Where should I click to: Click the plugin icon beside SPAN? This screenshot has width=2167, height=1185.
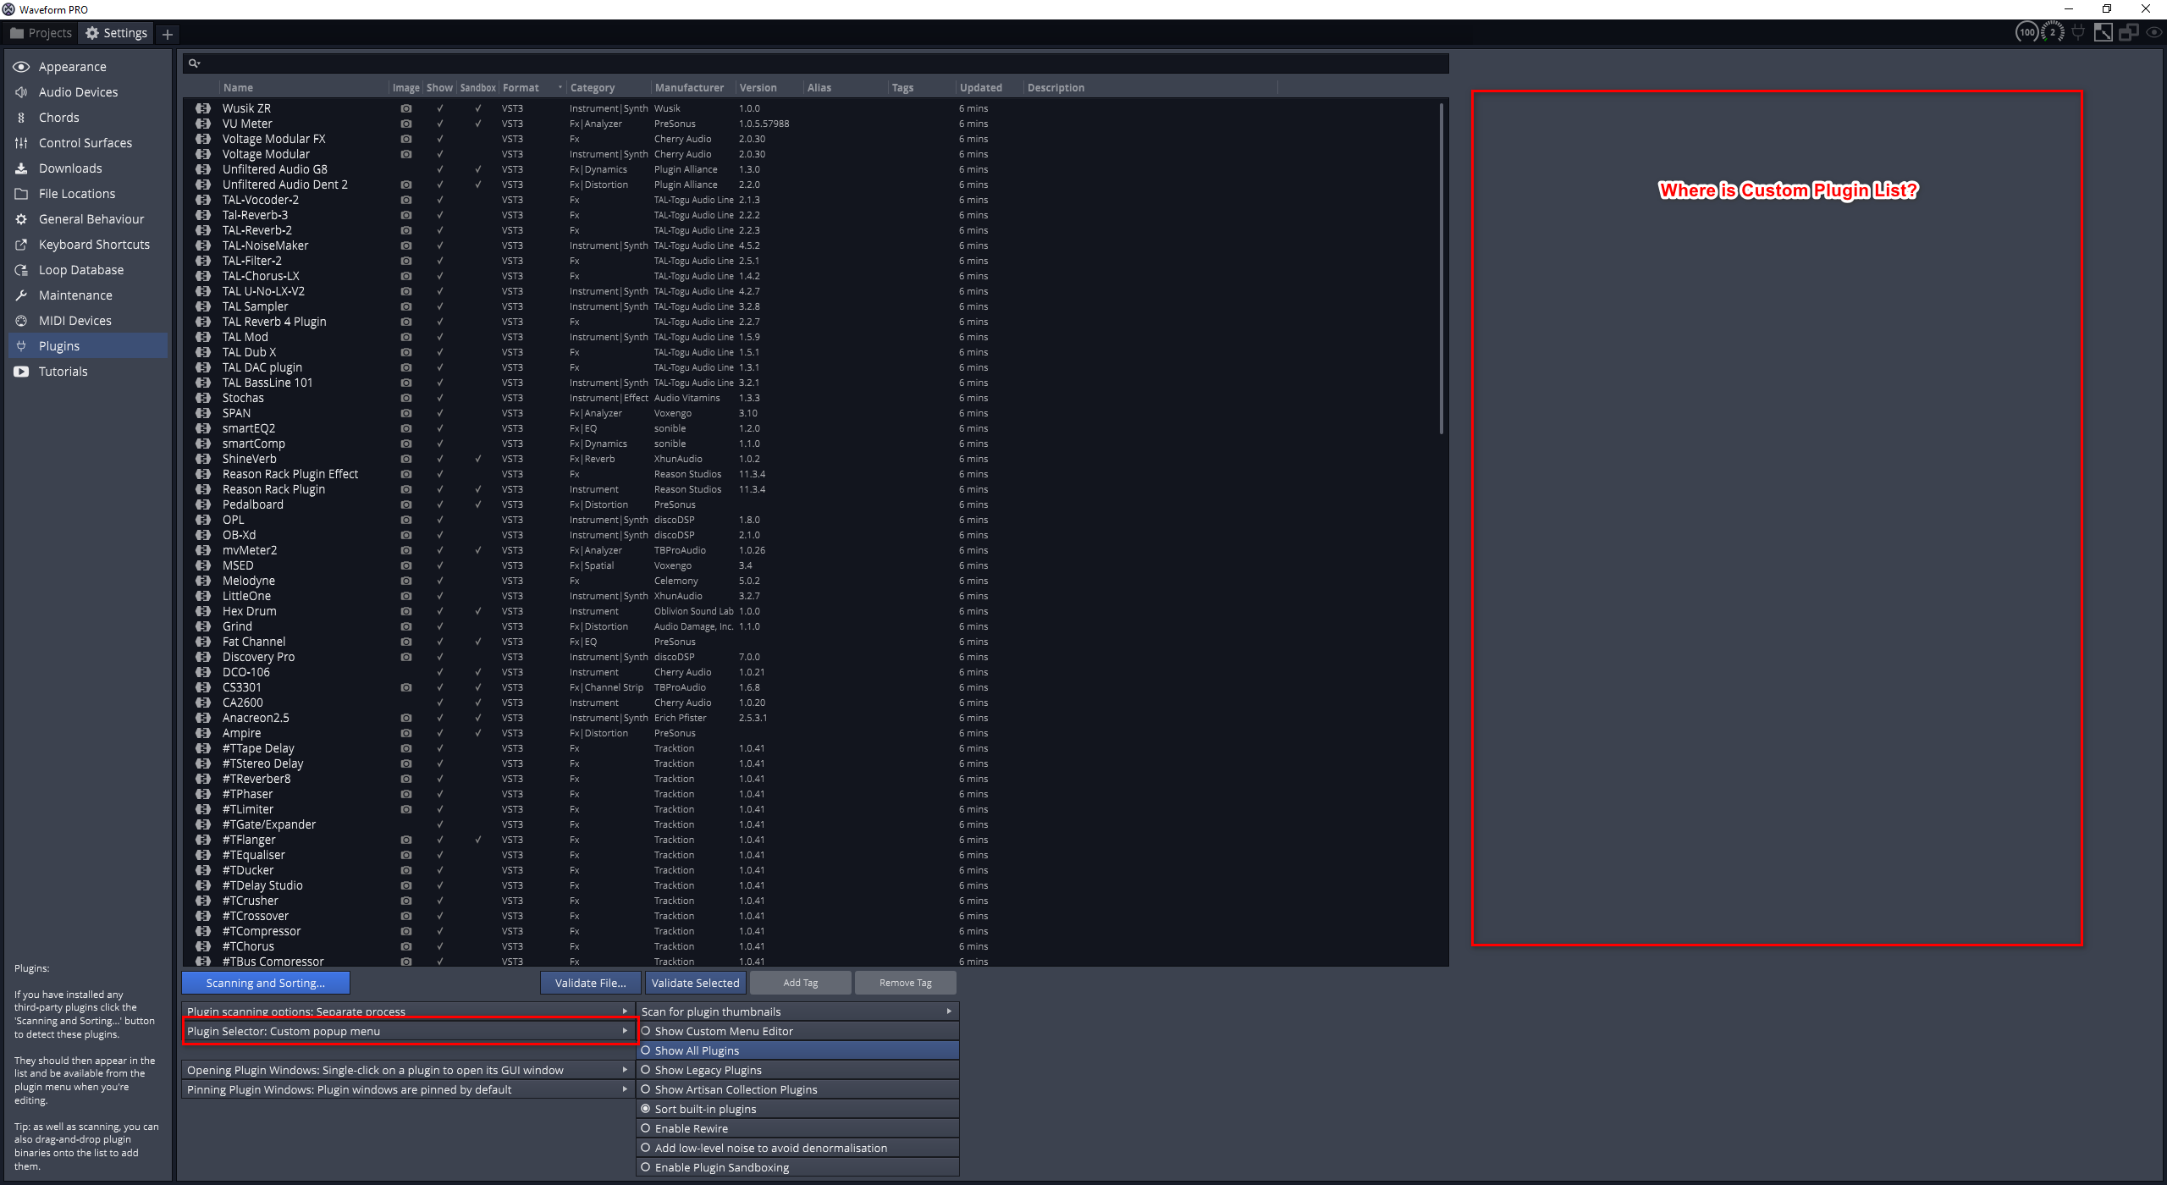[203, 413]
